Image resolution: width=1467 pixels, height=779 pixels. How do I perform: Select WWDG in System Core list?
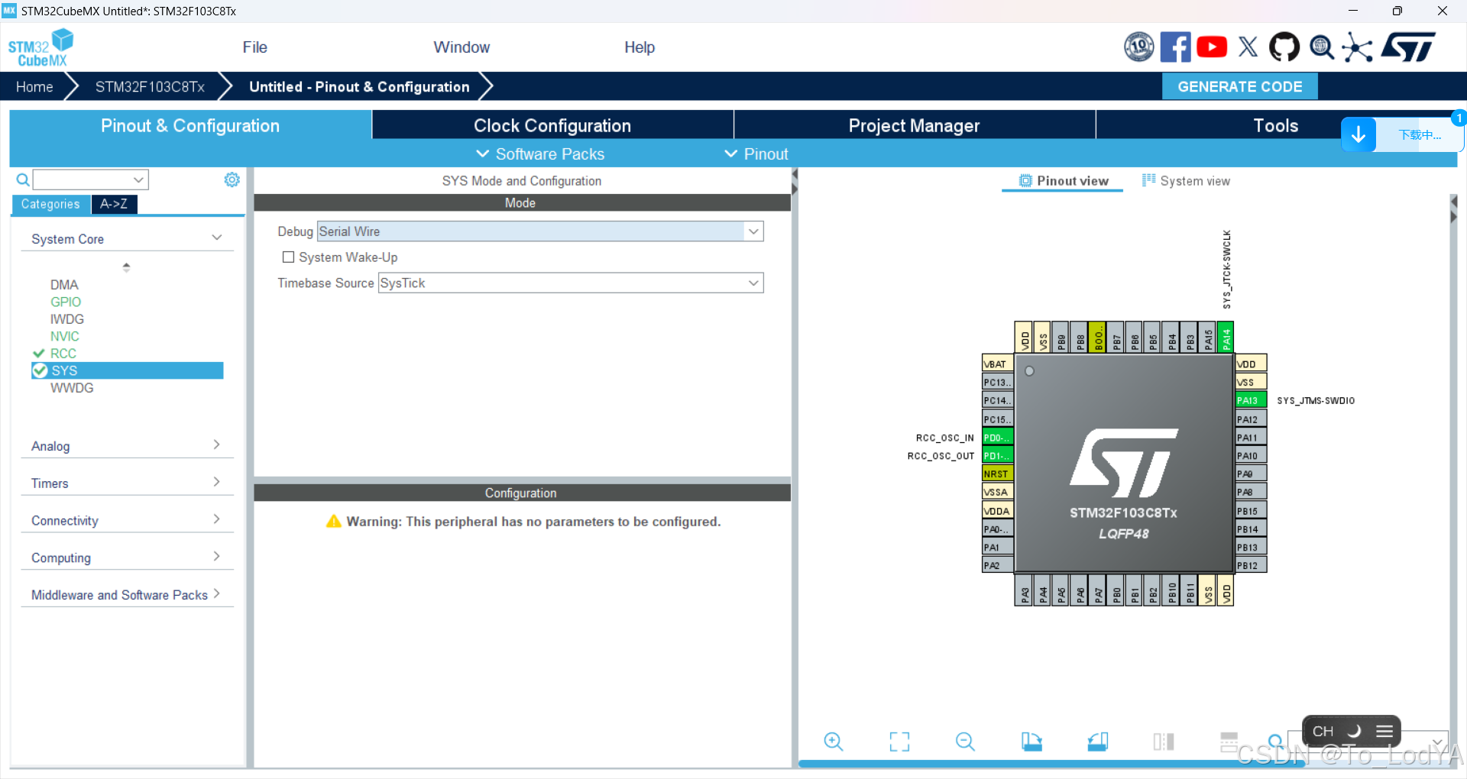coord(72,388)
